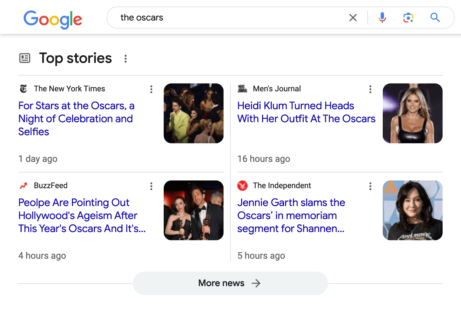Open the Jennie Garth in memoriam article

coord(291,215)
